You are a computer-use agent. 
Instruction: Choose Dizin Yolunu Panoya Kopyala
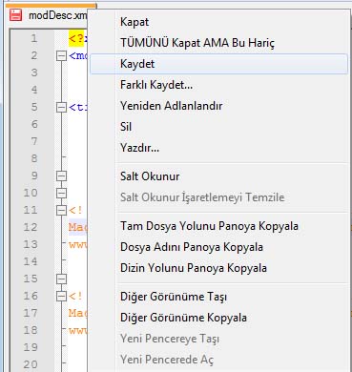(x=219, y=268)
